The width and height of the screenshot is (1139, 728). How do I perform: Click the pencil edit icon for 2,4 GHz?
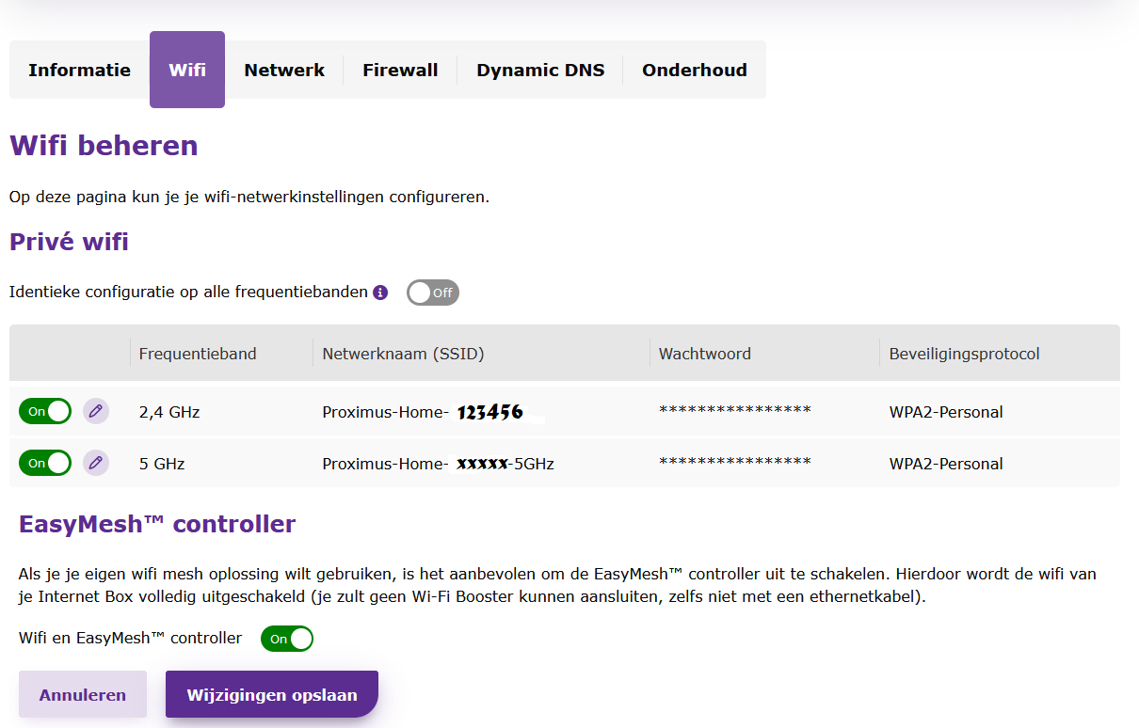[95, 411]
